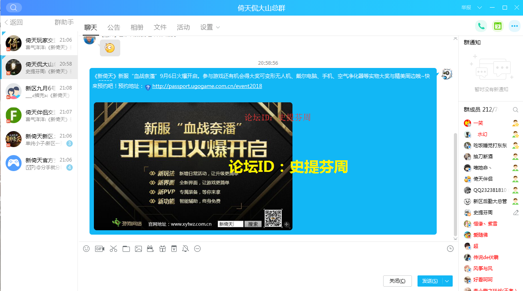Open 群助手 in the sidebar header
523x291 pixels.
[x=64, y=22]
